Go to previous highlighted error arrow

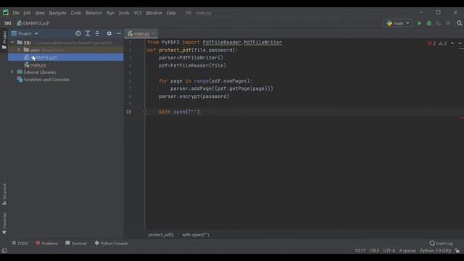click(452, 43)
